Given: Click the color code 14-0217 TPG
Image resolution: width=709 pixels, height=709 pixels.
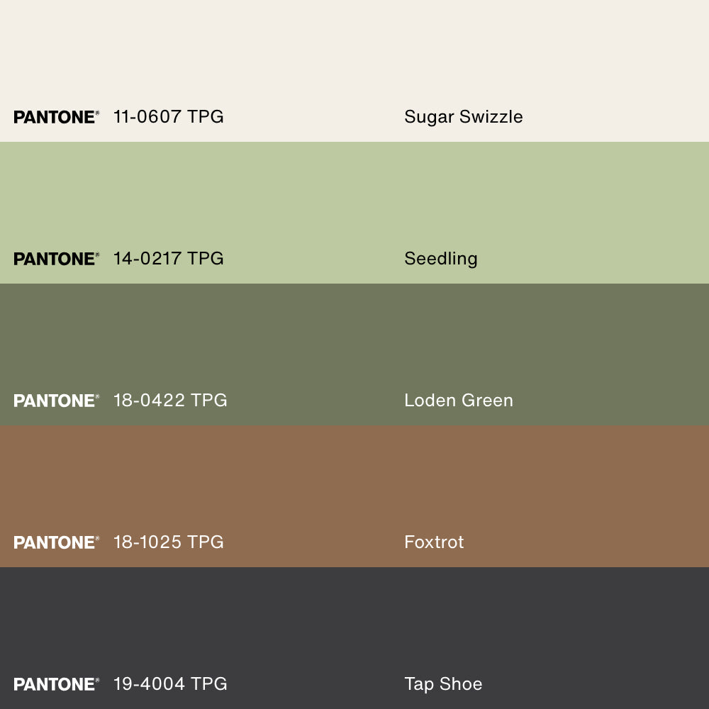Looking at the screenshot, I should pyautogui.click(x=168, y=259).
